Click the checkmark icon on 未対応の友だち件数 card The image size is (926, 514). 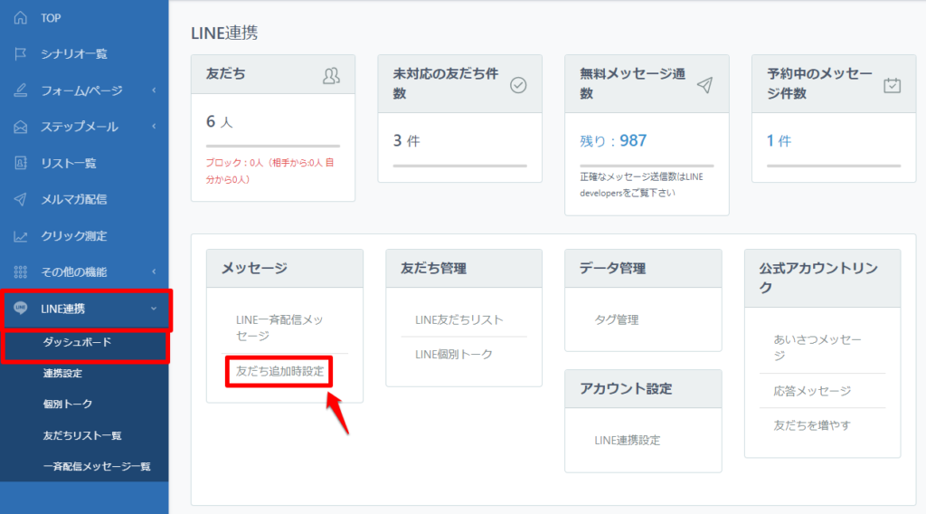click(x=518, y=85)
